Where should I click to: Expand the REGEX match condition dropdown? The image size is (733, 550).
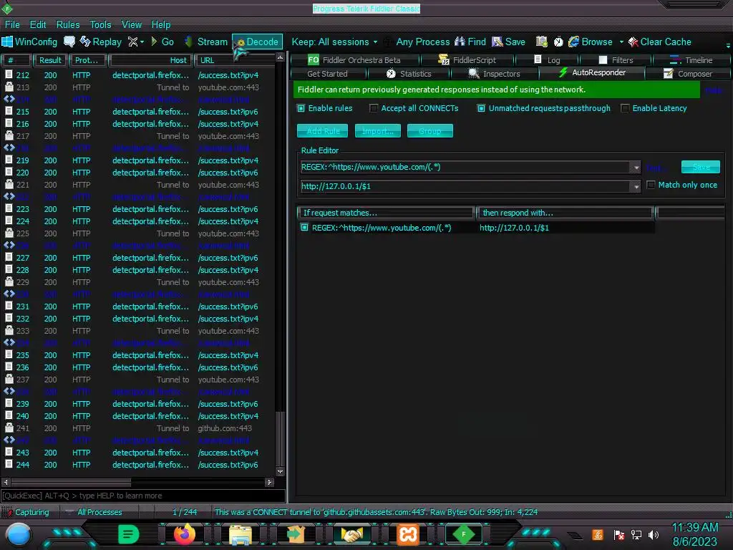point(636,168)
